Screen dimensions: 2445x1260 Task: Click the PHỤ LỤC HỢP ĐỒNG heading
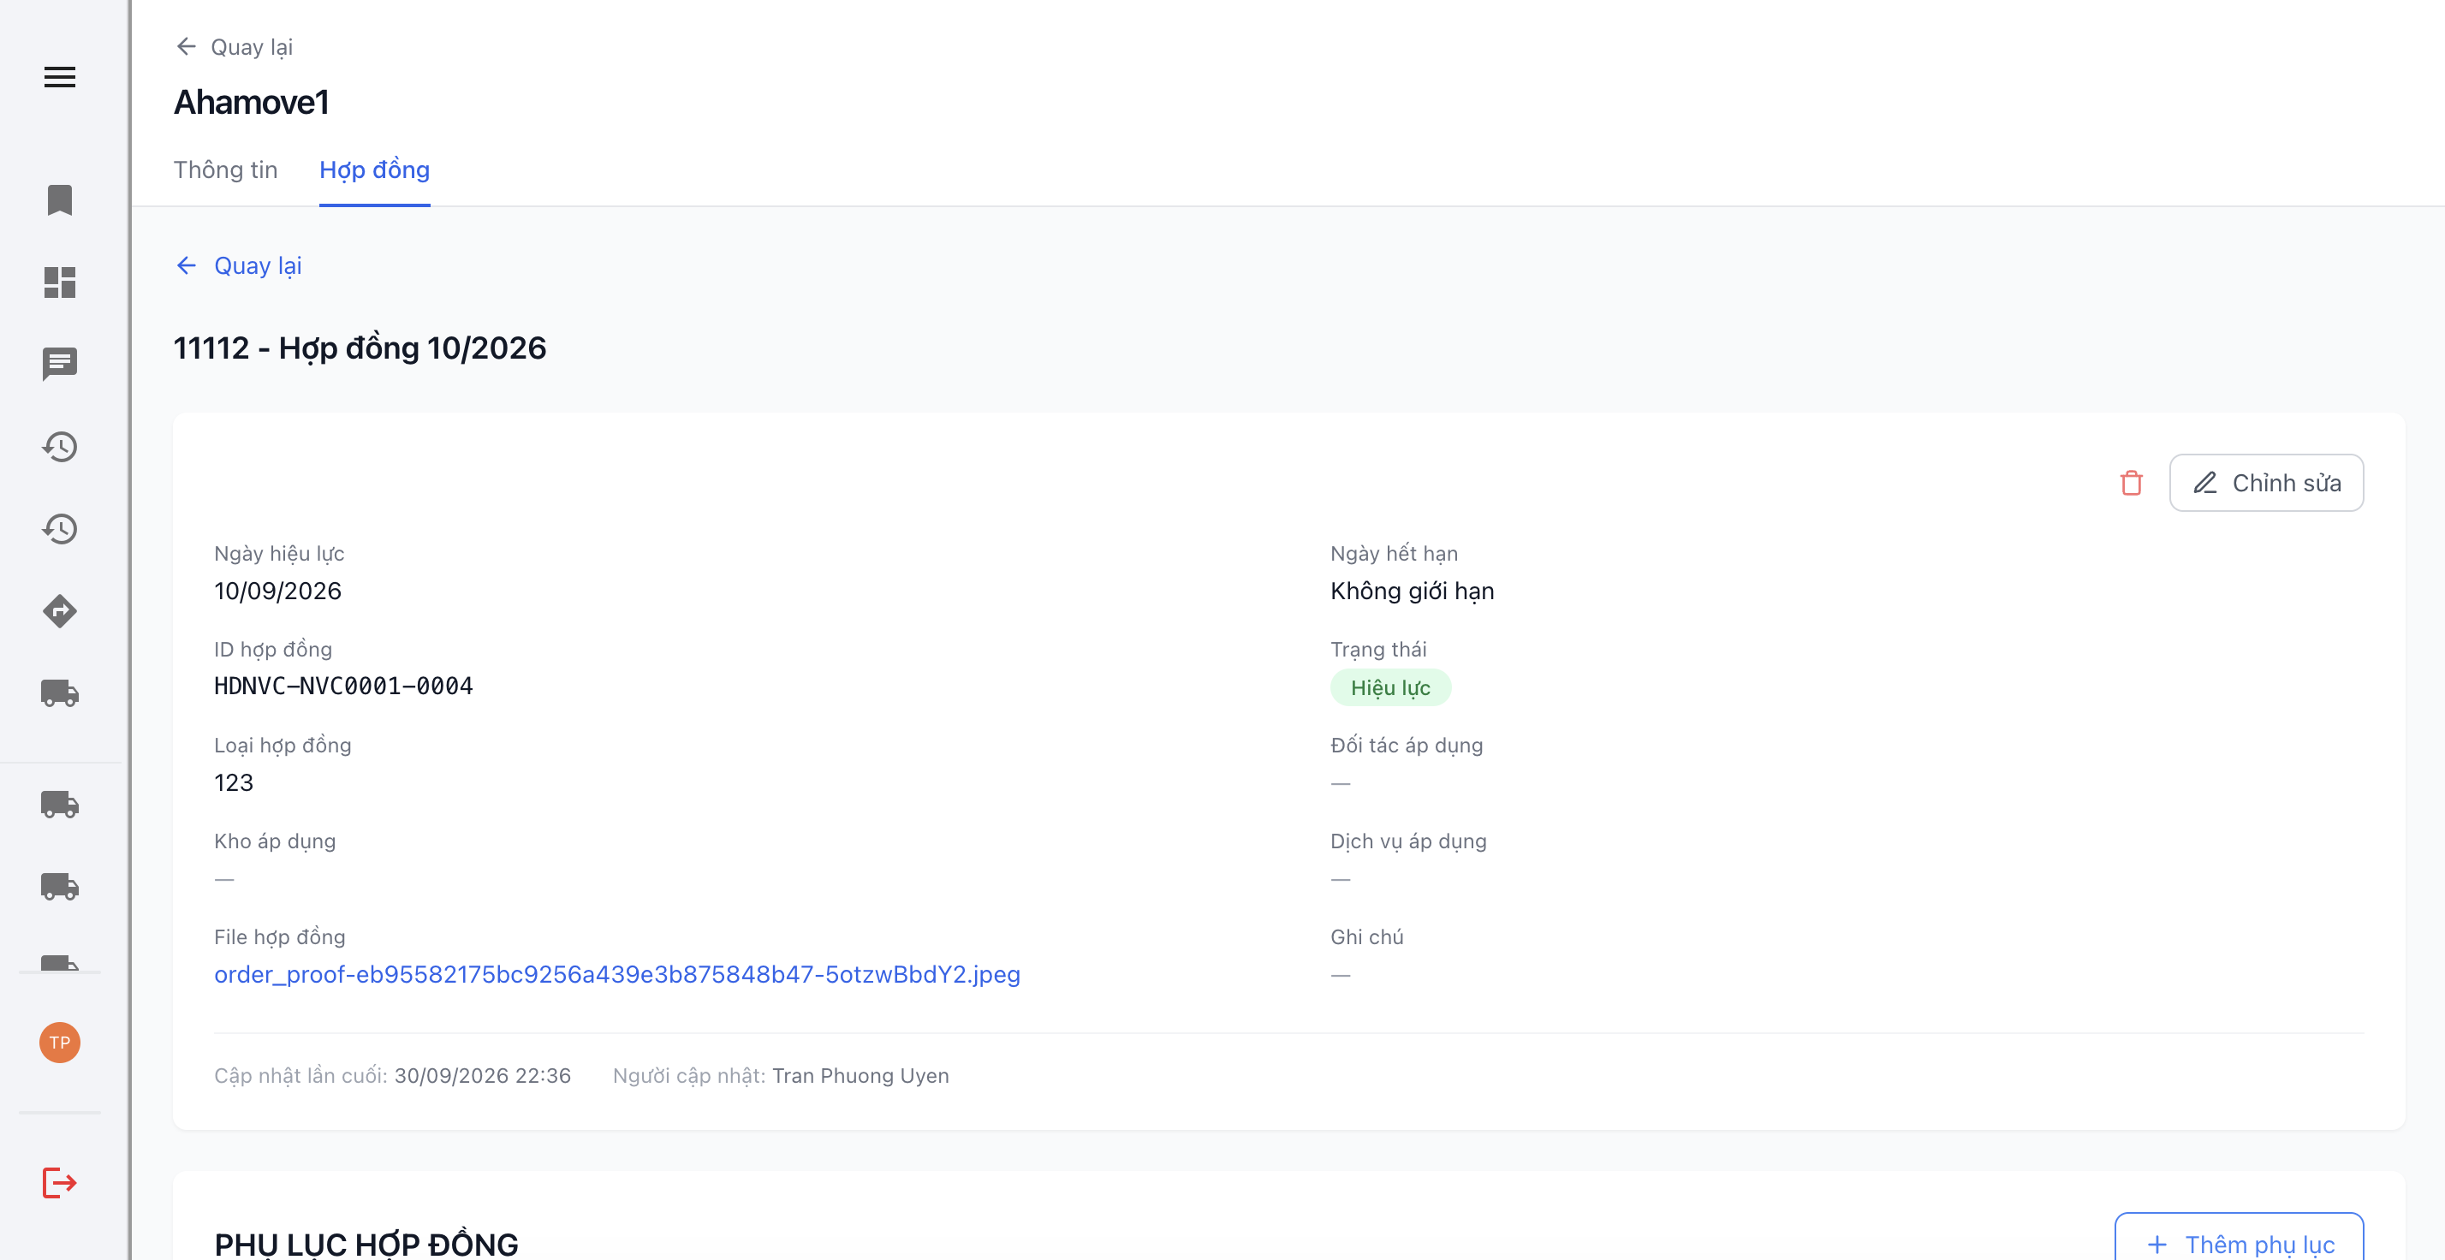366,1244
